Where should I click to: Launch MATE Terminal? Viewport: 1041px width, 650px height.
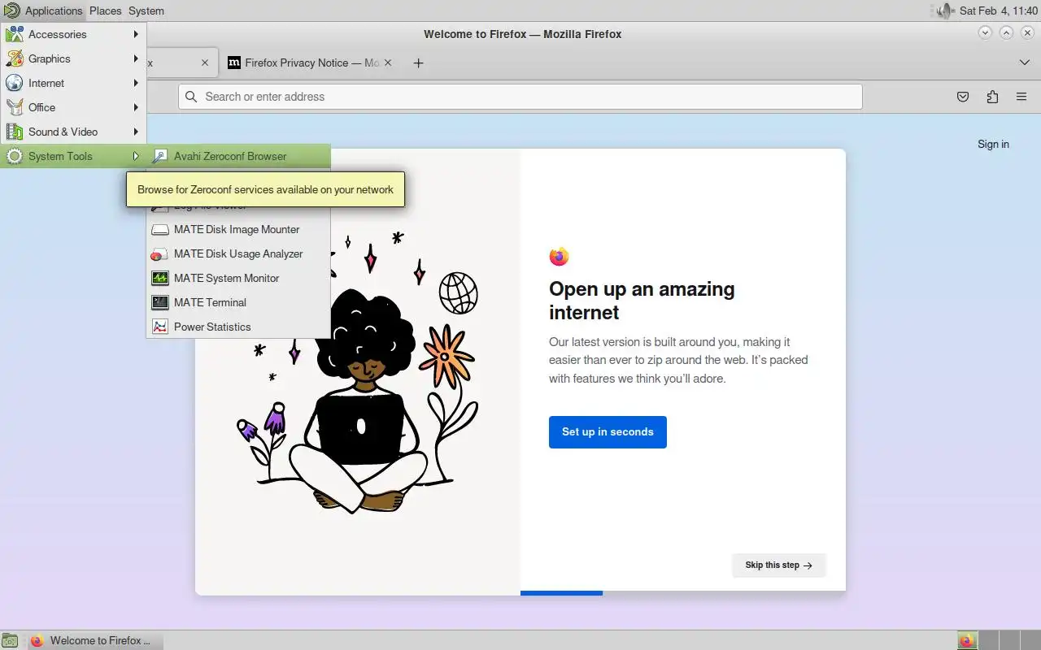coord(238,302)
